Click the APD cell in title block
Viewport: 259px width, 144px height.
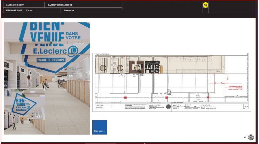pyautogui.click(x=175, y=105)
